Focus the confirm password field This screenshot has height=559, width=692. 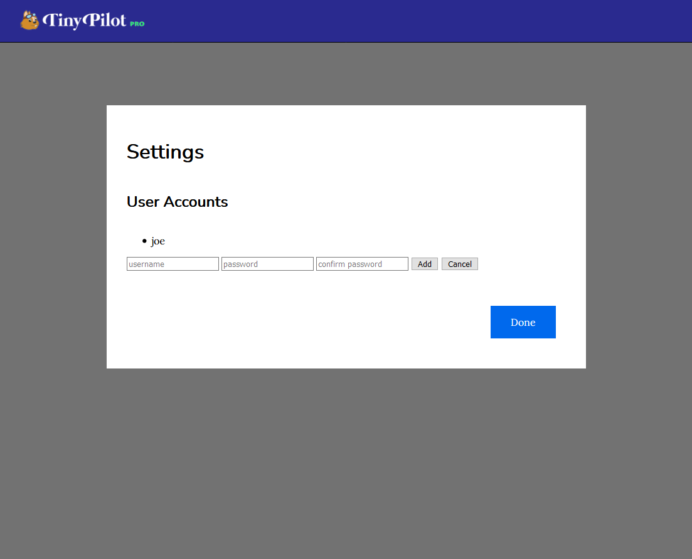(363, 264)
